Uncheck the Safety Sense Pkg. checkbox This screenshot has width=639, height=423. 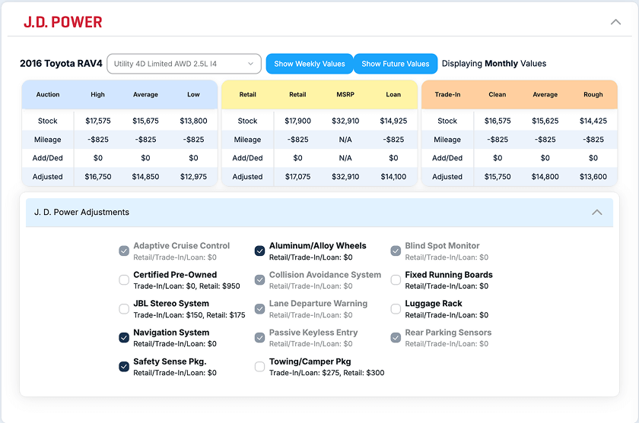(124, 367)
